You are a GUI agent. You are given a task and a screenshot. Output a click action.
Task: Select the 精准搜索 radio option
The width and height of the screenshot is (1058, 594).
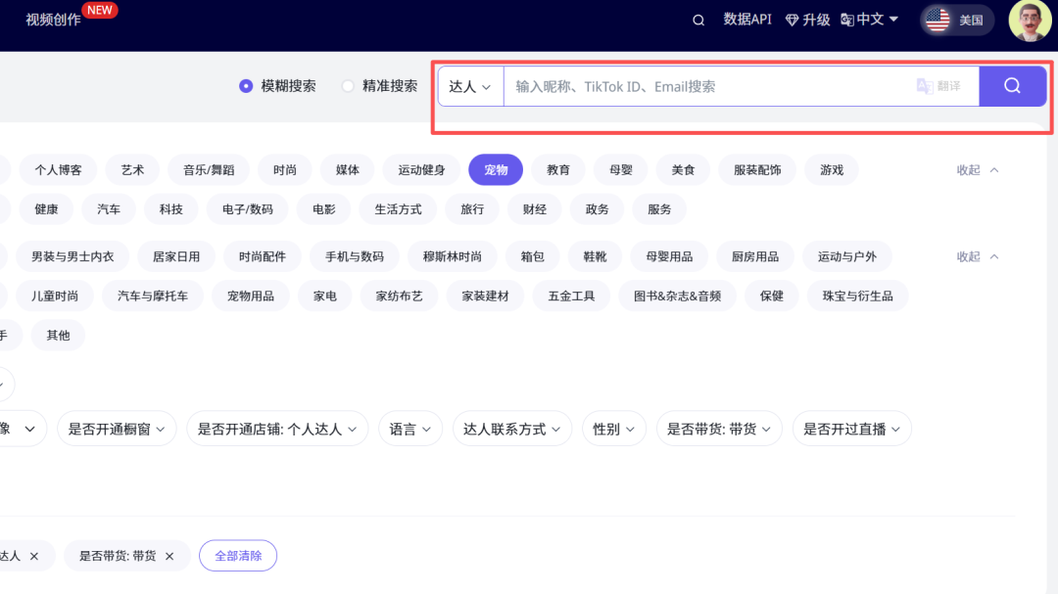[348, 86]
